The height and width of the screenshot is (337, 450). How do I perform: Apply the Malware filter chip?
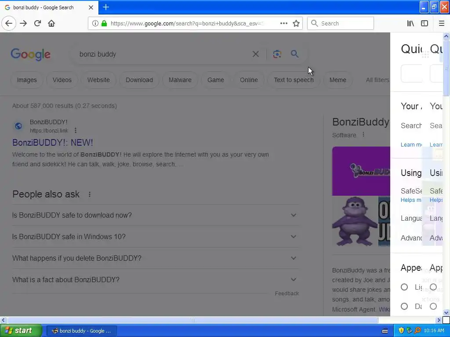180,80
